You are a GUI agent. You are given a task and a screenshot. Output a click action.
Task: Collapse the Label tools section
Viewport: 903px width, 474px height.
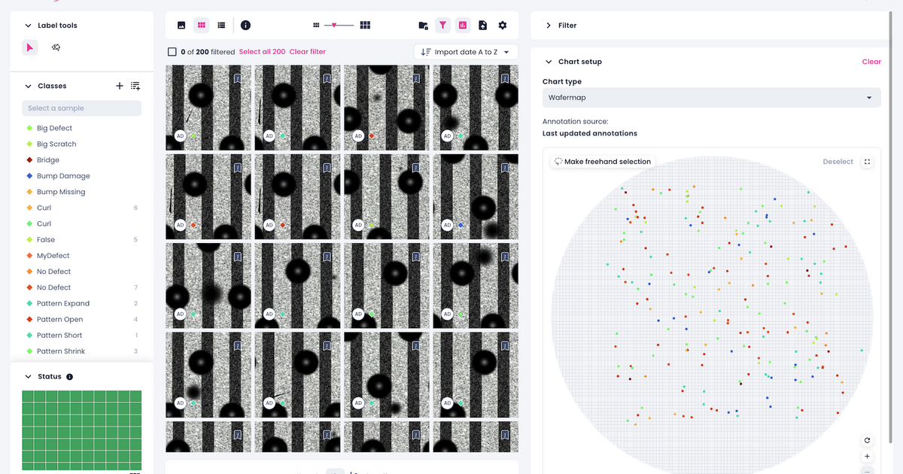[28, 25]
